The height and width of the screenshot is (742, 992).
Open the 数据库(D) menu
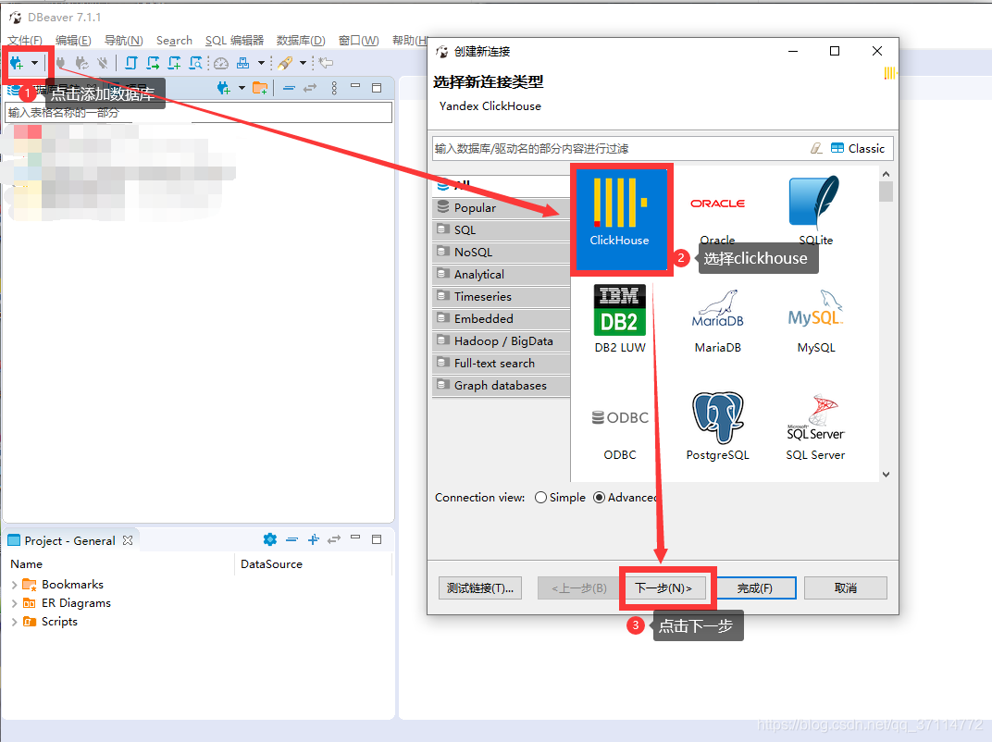coord(301,41)
